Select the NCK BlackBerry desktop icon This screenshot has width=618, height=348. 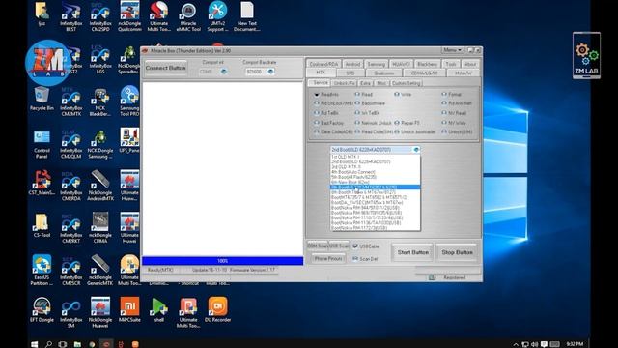[100, 101]
